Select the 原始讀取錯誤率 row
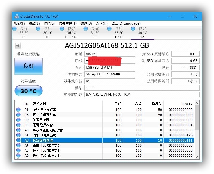 [104, 110]
